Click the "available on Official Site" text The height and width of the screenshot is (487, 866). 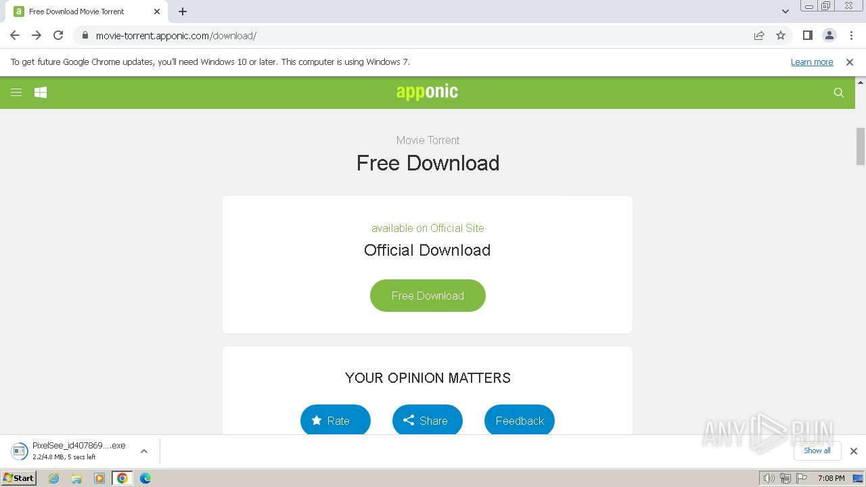coord(428,228)
